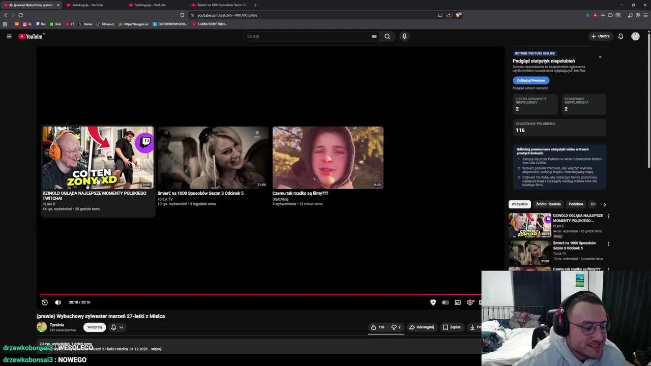Replay the finished video
The height and width of the screenshot is (366, 651).
45,302
